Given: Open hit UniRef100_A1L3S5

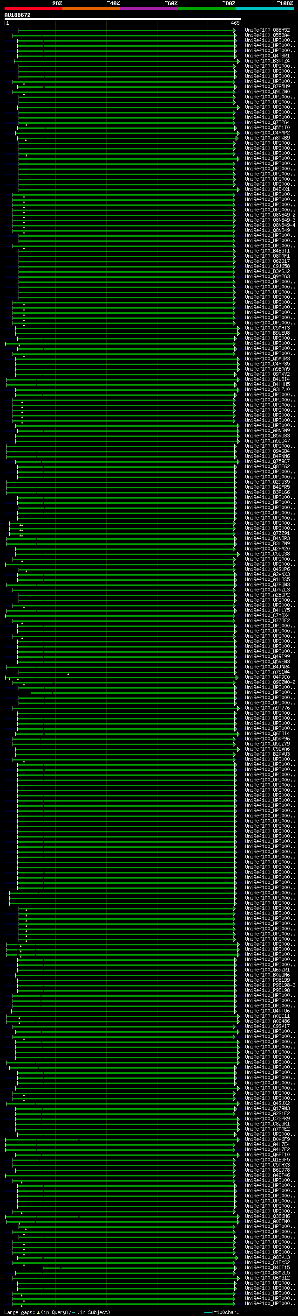Looking at the screenshot, I should (267, 580).
